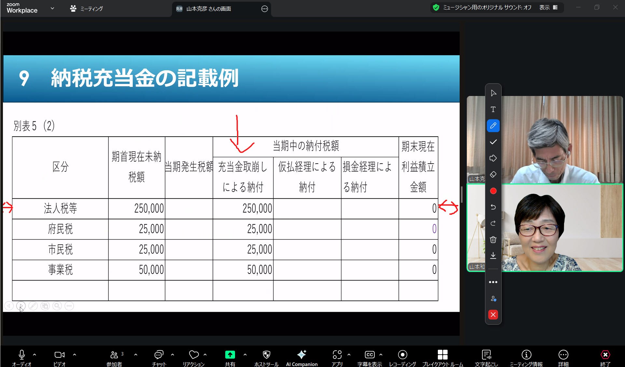This screenshot has width=625, height=367.
Task: Select the arrow stamp tool
Action: pos(493,158)
